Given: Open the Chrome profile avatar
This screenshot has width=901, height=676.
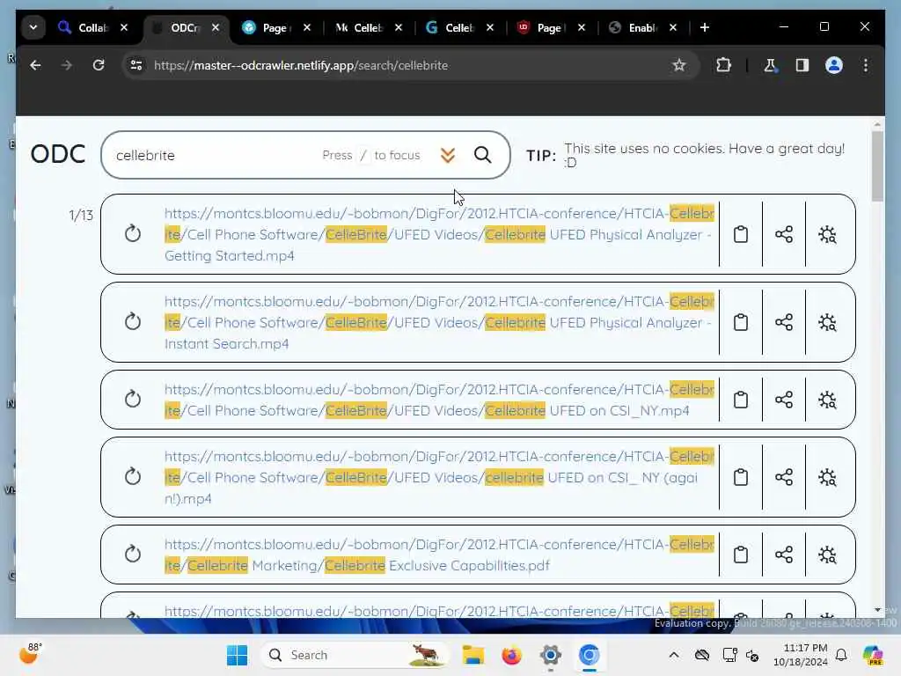Looking at the screenshot, I should pyautogui.click(x=834, y=65).
